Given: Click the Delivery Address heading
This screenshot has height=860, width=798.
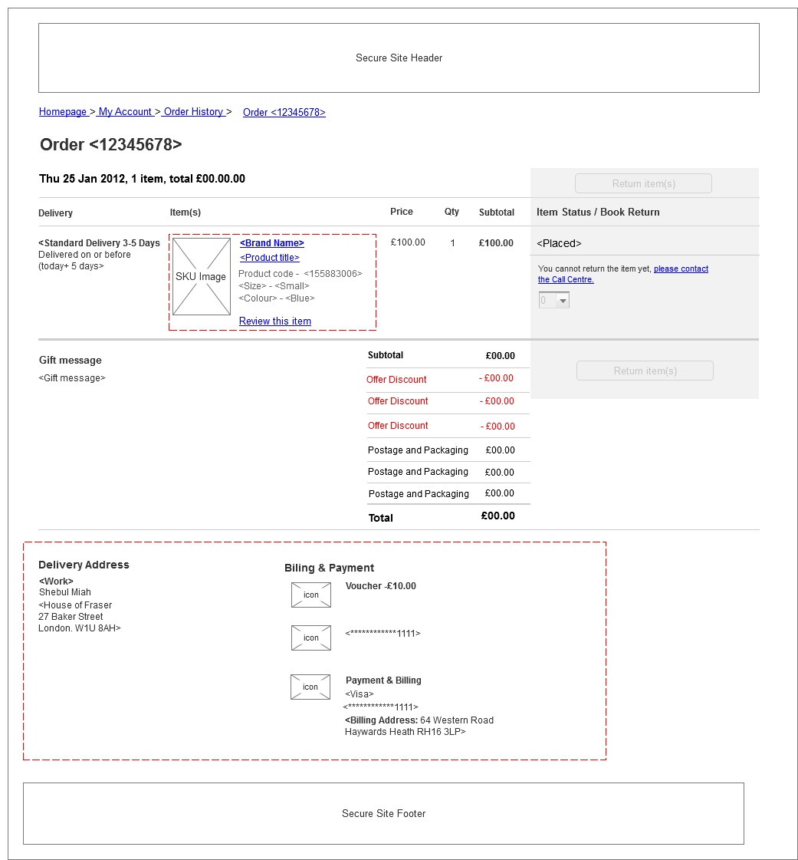Looking at the screenshot, I should click(84, 565).
